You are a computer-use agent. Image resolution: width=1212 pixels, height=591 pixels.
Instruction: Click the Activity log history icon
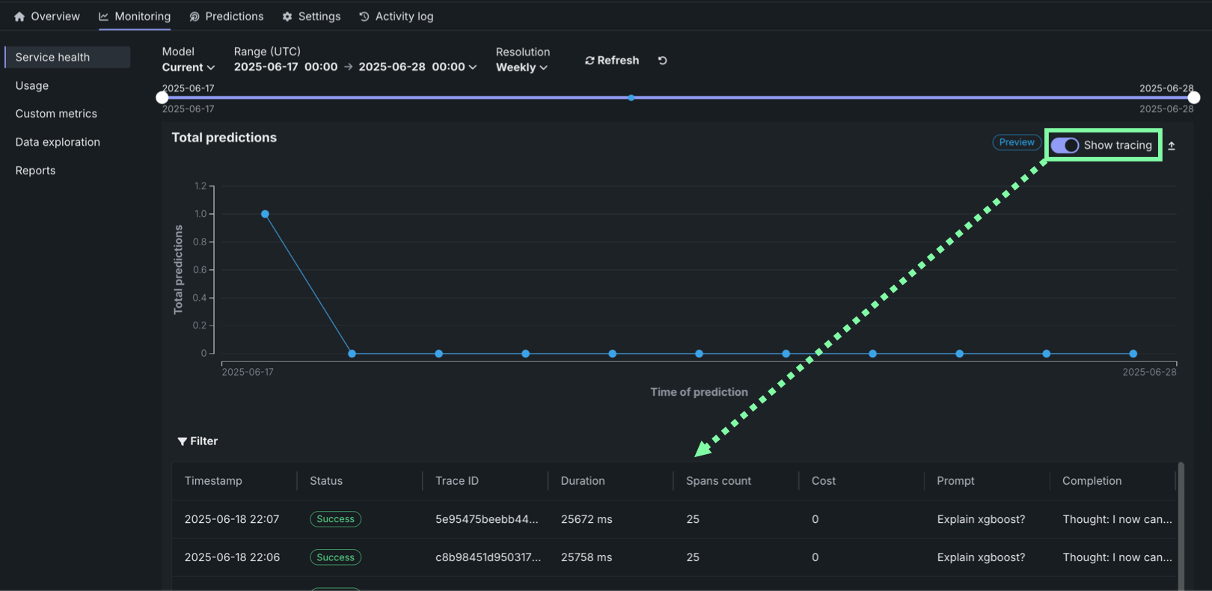coord(364,16)
